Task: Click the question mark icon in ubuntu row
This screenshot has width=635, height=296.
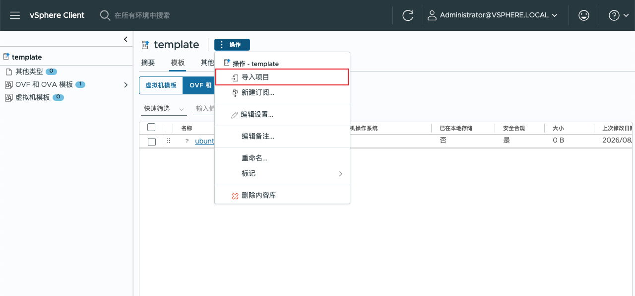Action: (187, 141)
